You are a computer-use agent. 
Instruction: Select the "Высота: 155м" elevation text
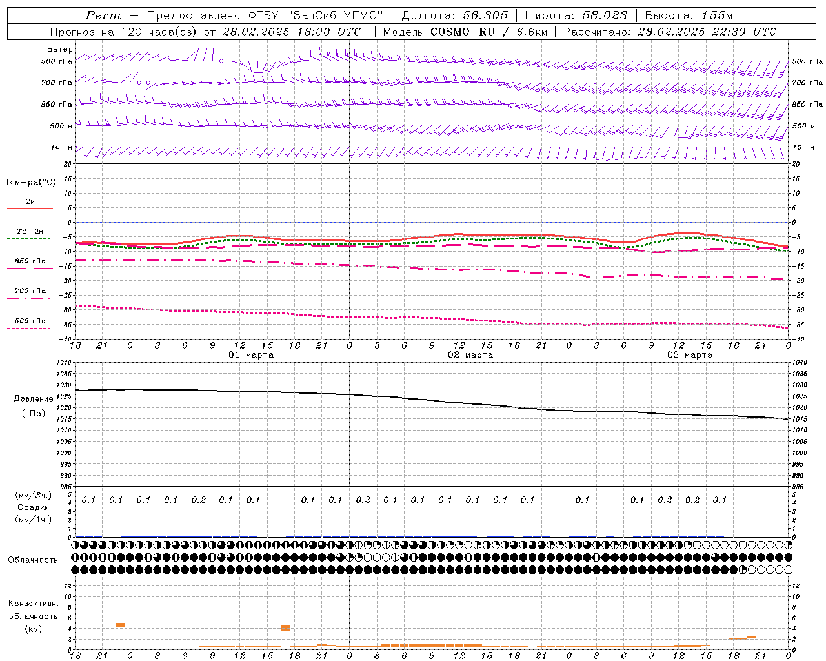pos(689,15)
